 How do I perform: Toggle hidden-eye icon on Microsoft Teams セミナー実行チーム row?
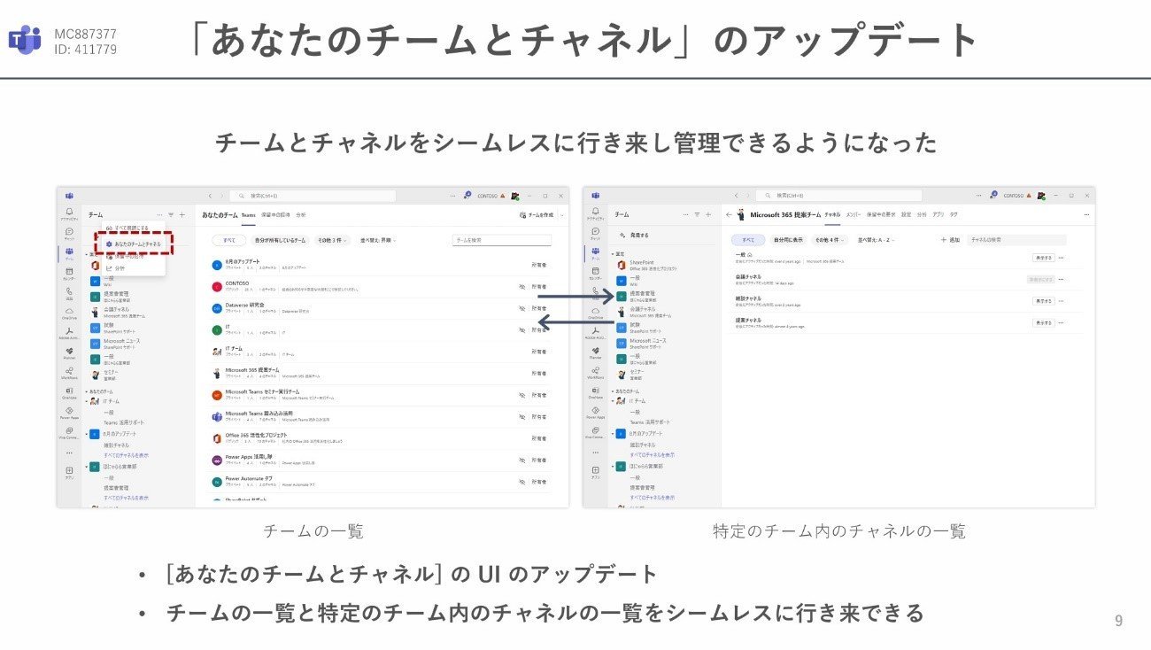pyautogui.click(x=521, y=394)
